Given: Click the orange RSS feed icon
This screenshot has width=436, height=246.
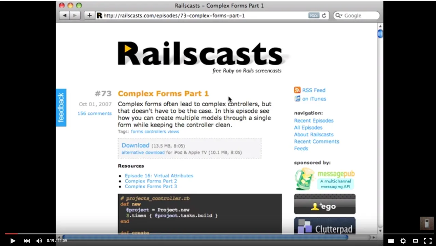Looking at the screenshot, I should (297, 90).
